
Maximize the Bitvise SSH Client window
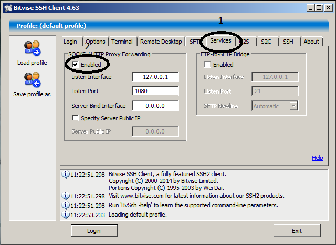point(319,8)
